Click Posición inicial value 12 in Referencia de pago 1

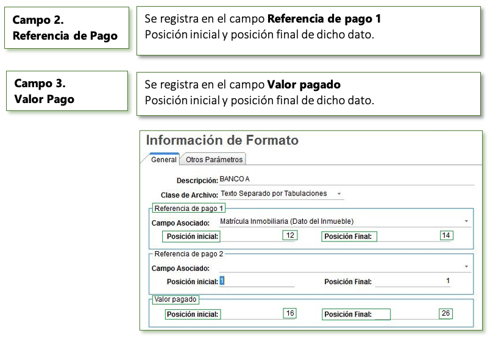click(289, 235)
